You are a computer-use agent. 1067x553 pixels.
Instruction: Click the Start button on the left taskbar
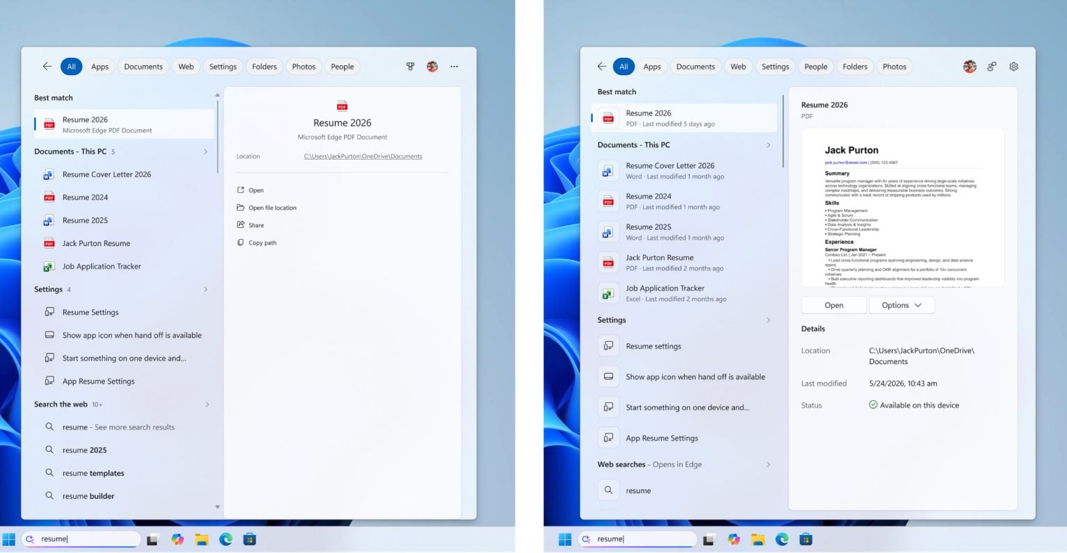coord(9,539)
